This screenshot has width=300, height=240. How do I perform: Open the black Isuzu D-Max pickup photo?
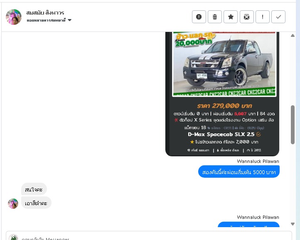(x=224, y=64)
